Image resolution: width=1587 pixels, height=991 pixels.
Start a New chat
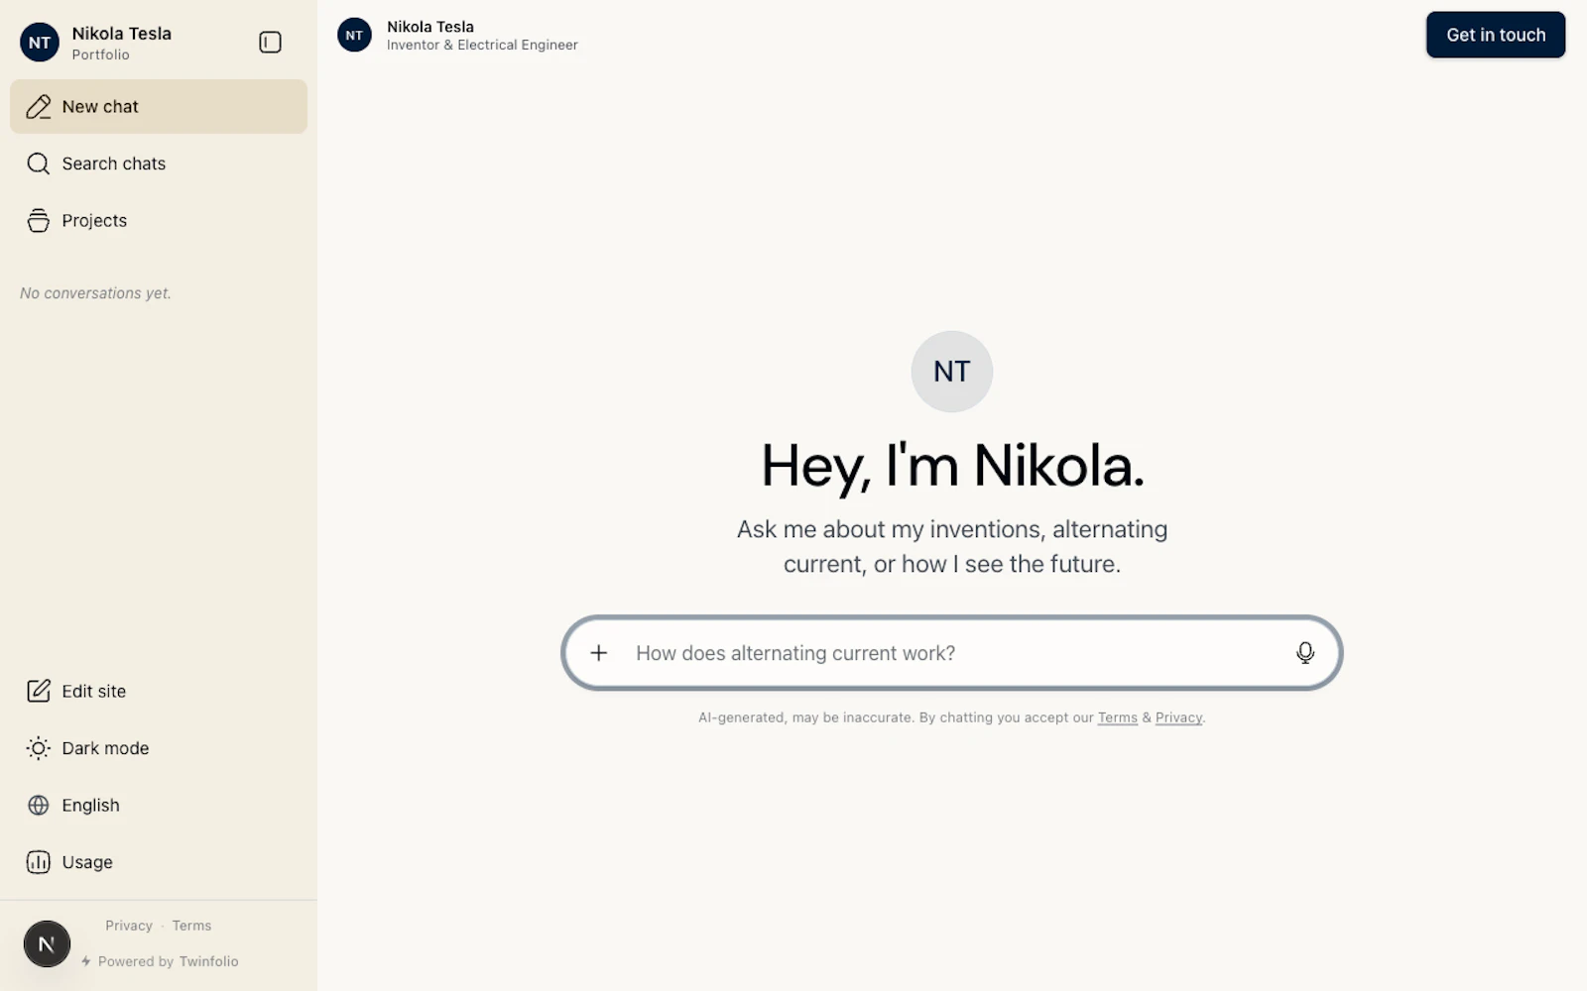click(x=159, y=106)
